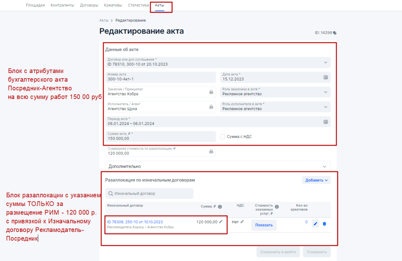Open Роль исполнителя в акте dropdown
402x261 pixels.
point(276,107)
